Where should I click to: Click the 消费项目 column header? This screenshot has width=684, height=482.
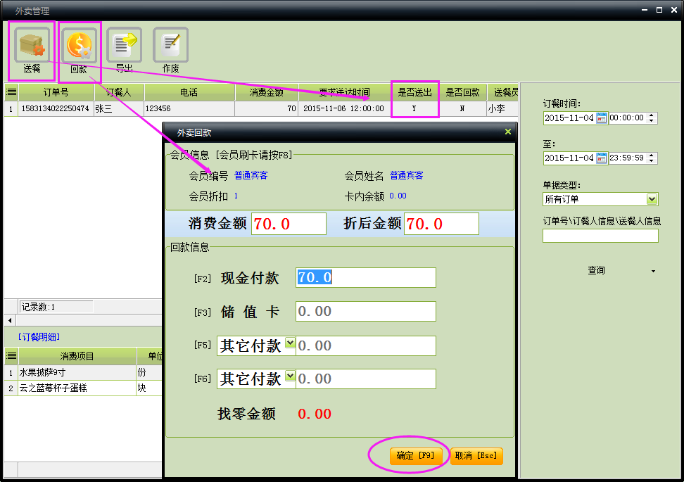[x=77, y=356]
